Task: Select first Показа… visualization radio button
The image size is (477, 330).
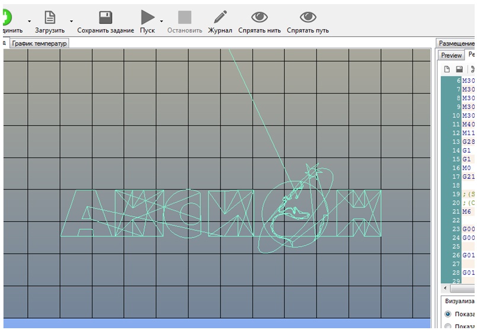Action: click(448, 314)
